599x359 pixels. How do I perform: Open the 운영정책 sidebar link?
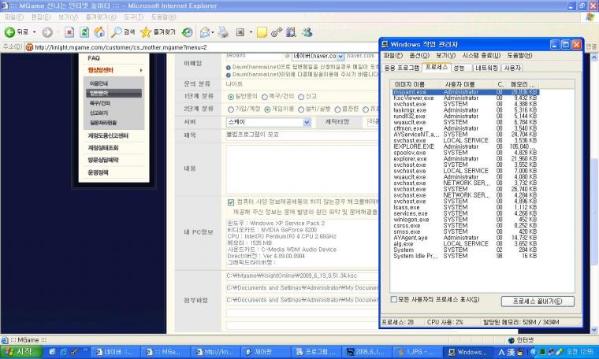99,172
